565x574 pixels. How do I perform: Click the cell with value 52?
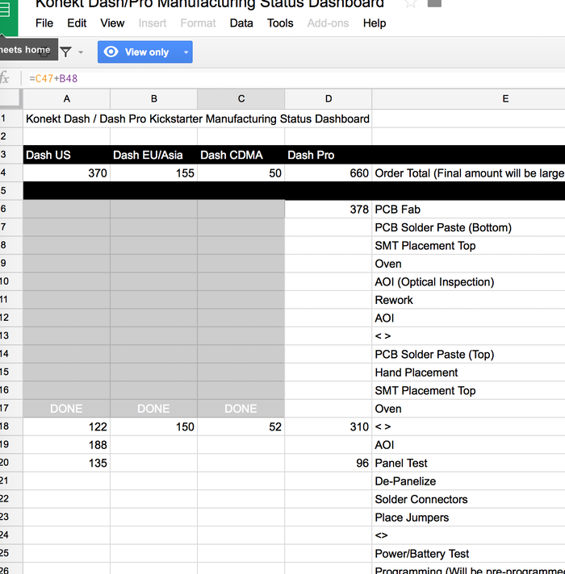point(241,426)
